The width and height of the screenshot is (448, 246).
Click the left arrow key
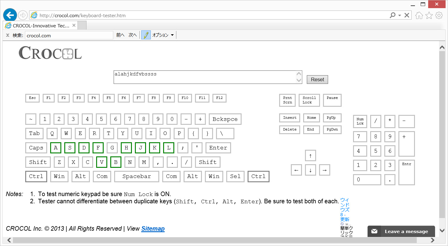(x=296, y=170)
